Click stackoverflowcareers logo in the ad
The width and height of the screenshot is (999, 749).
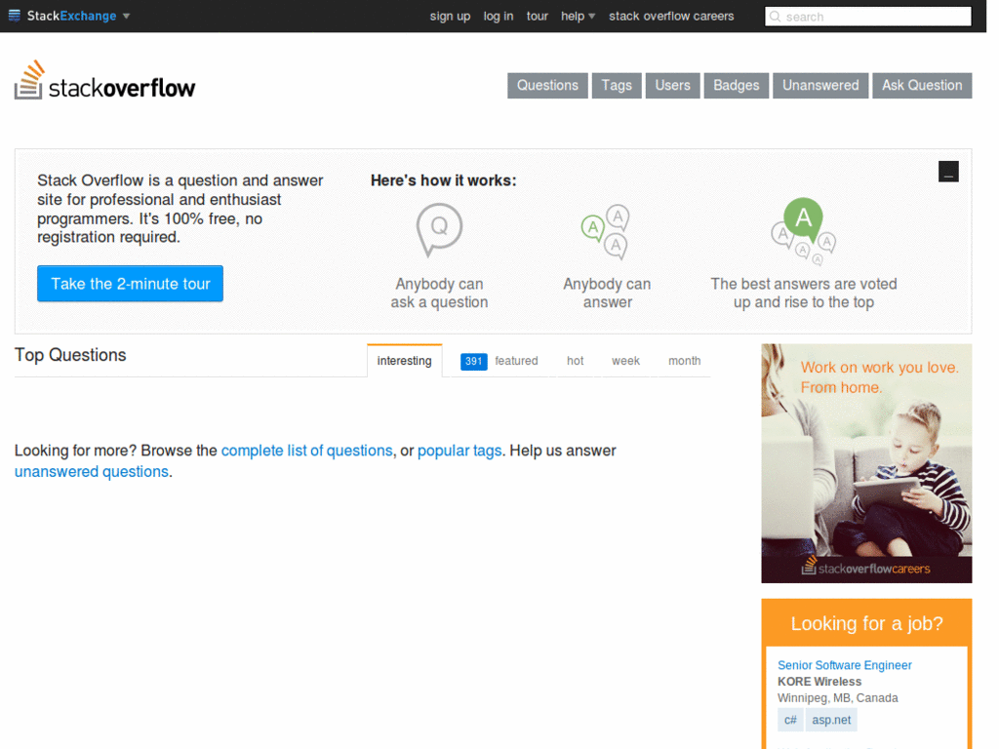pos(865,567)
